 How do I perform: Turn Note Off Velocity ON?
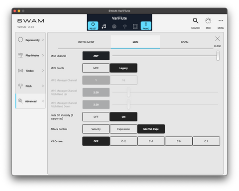pos(123,117)
